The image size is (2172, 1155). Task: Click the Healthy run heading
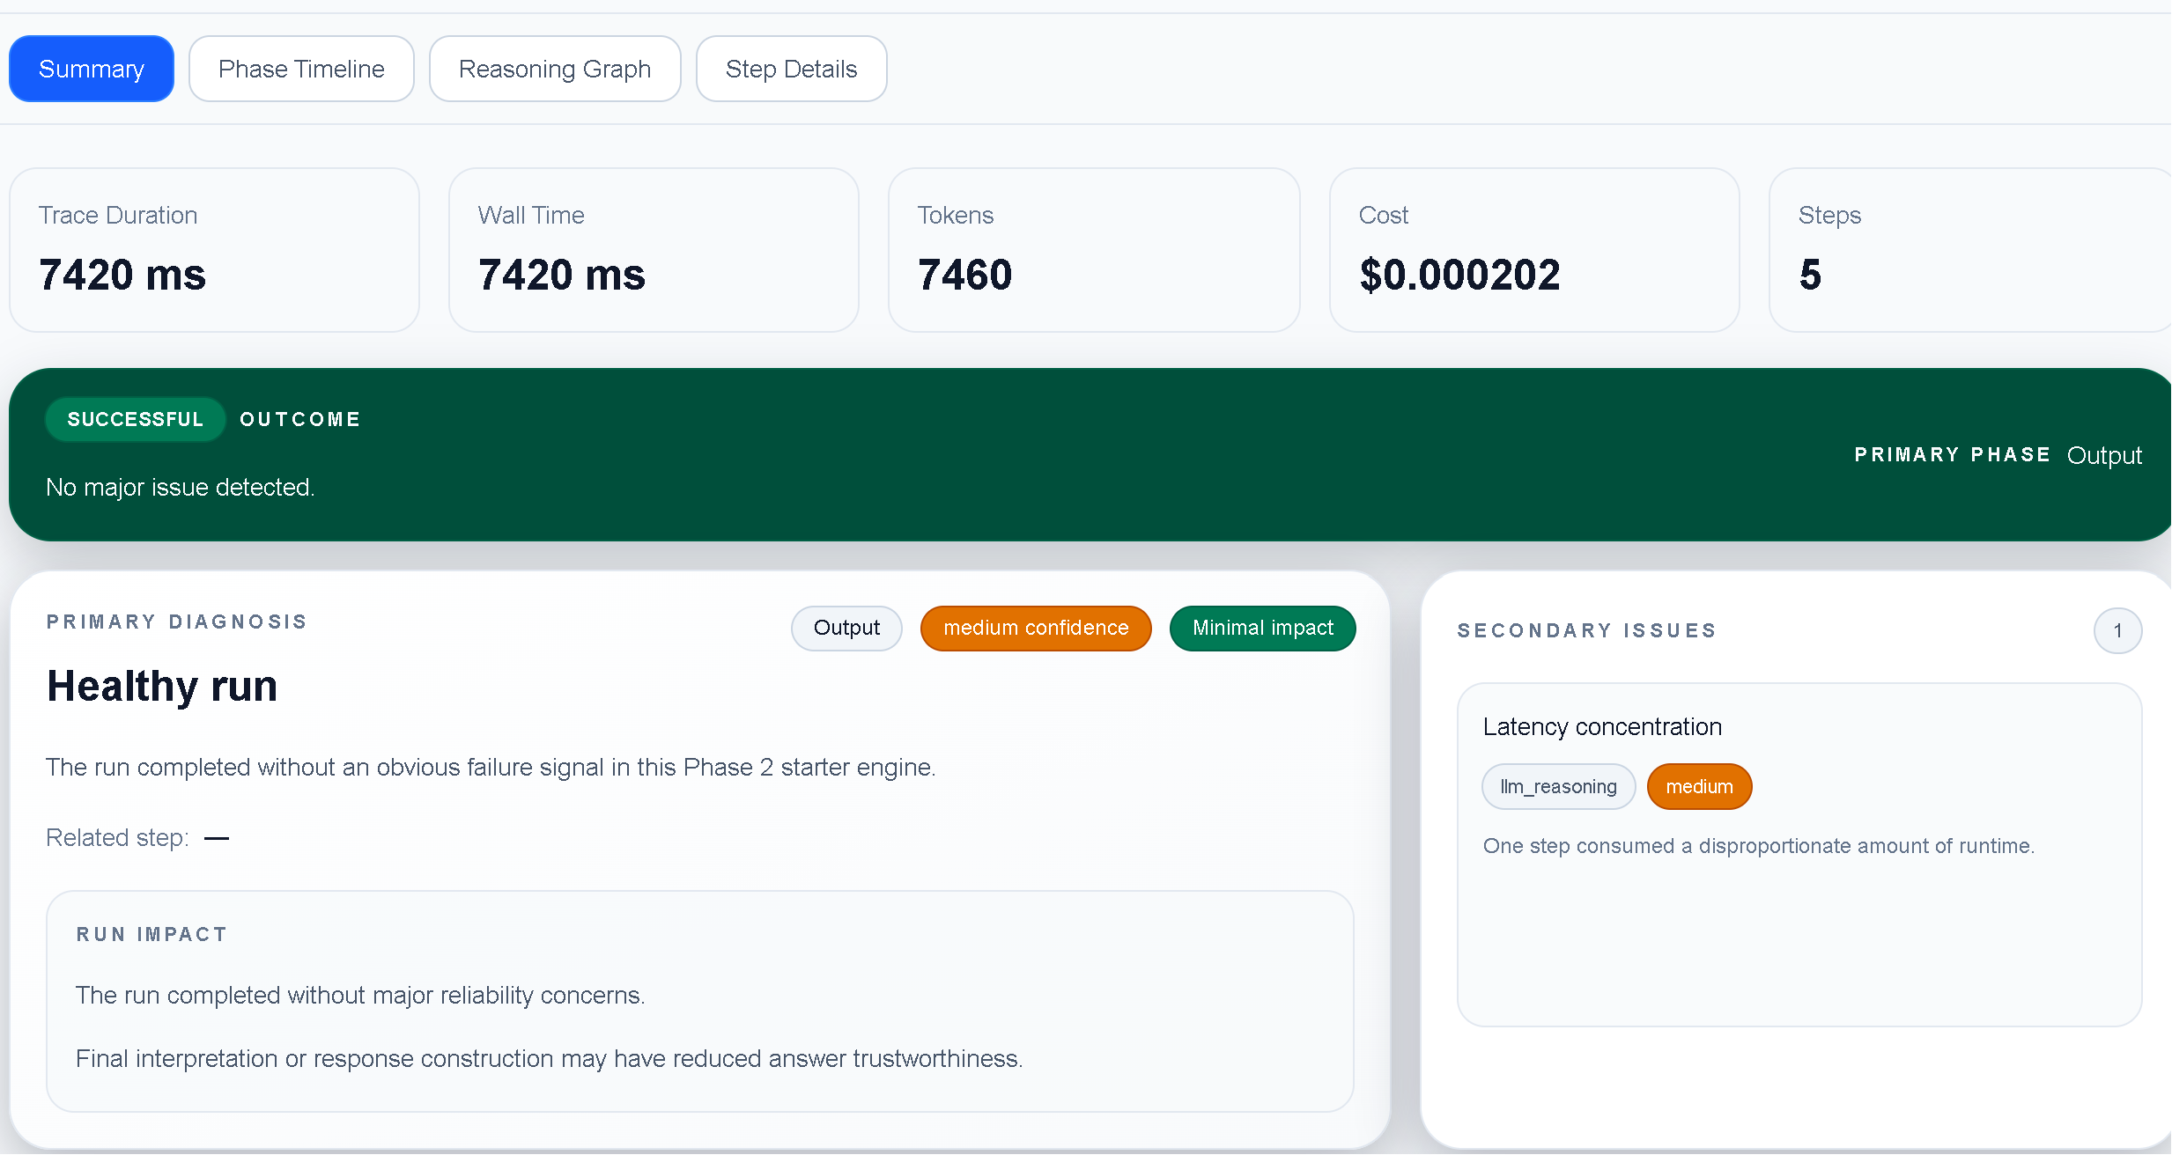pos(162,686)
